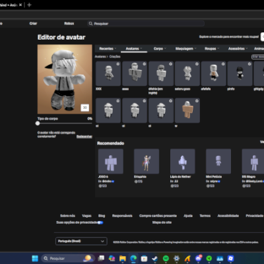Click the Windows taskbar Pesquisar search box

pos(68,258)
